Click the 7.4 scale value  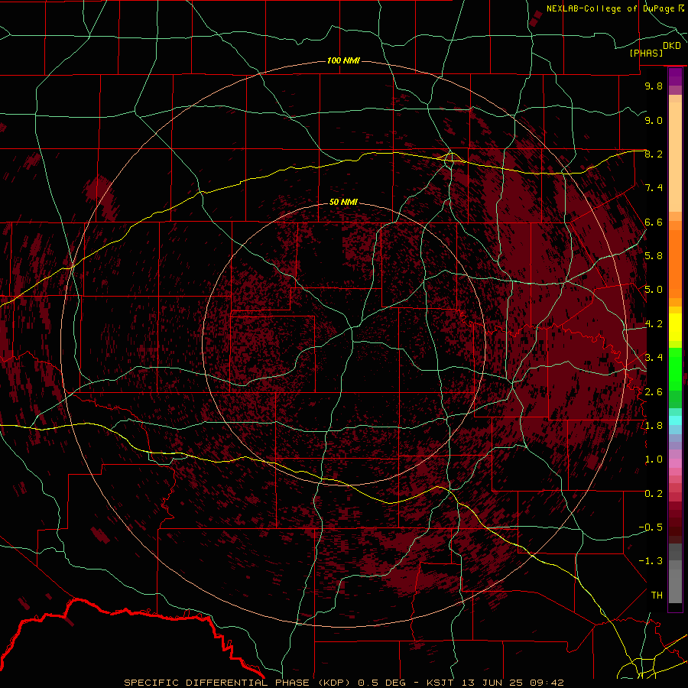[654, 188]
